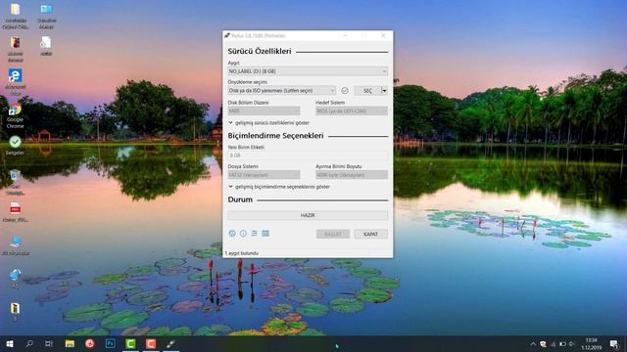Open the Önyükleme seçimi boot selection dropdown
Screen dimensions: 627x352
coord(281,91)
